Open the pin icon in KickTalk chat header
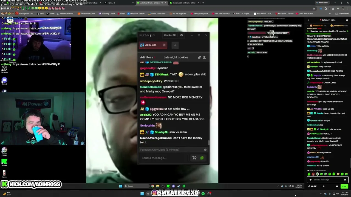Image resolution: width=351 pixels, height=197 pixels. [199, 57]
